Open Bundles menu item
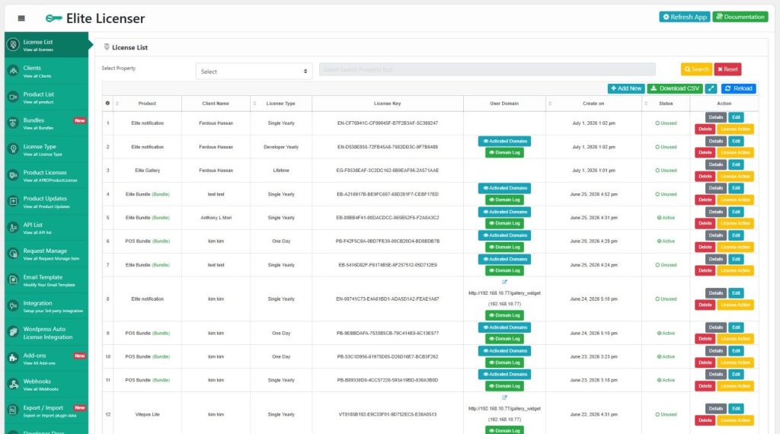Viewport: 780px width, 434px height. pos(46,123)
